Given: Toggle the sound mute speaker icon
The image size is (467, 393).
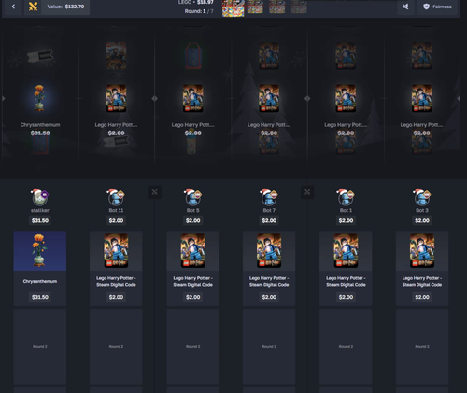Looking at the screenshot, I should 405,7.
